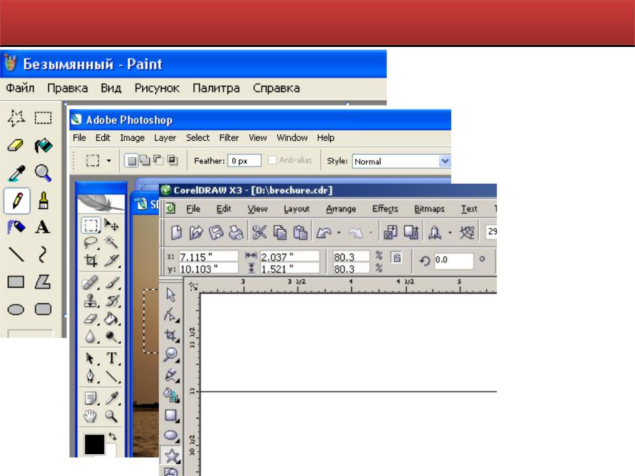Click CorelDRAW's Undo arrow icon
Screen dimensions: 635x476
coord(324,232)
